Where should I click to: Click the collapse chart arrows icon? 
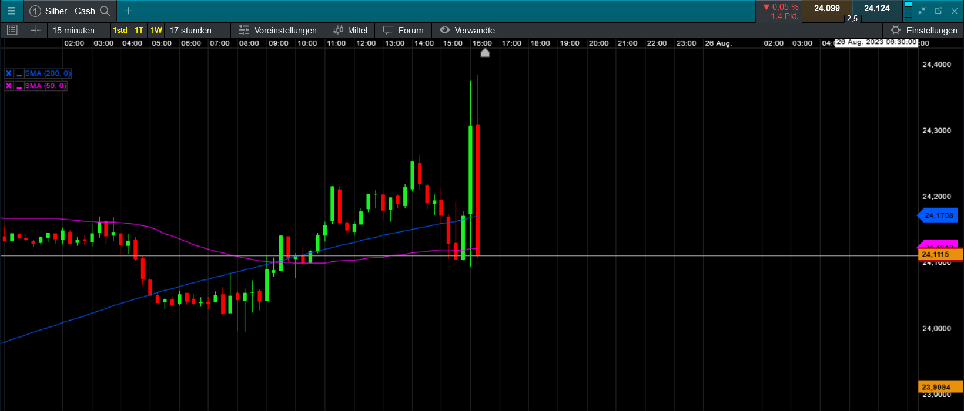point(922,11)
